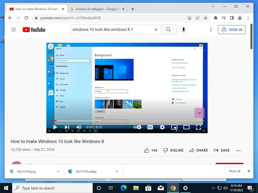This screenshot has width=258, height=193.
Task: Toggle the autoplay switch in player
Action: [137, 127]
